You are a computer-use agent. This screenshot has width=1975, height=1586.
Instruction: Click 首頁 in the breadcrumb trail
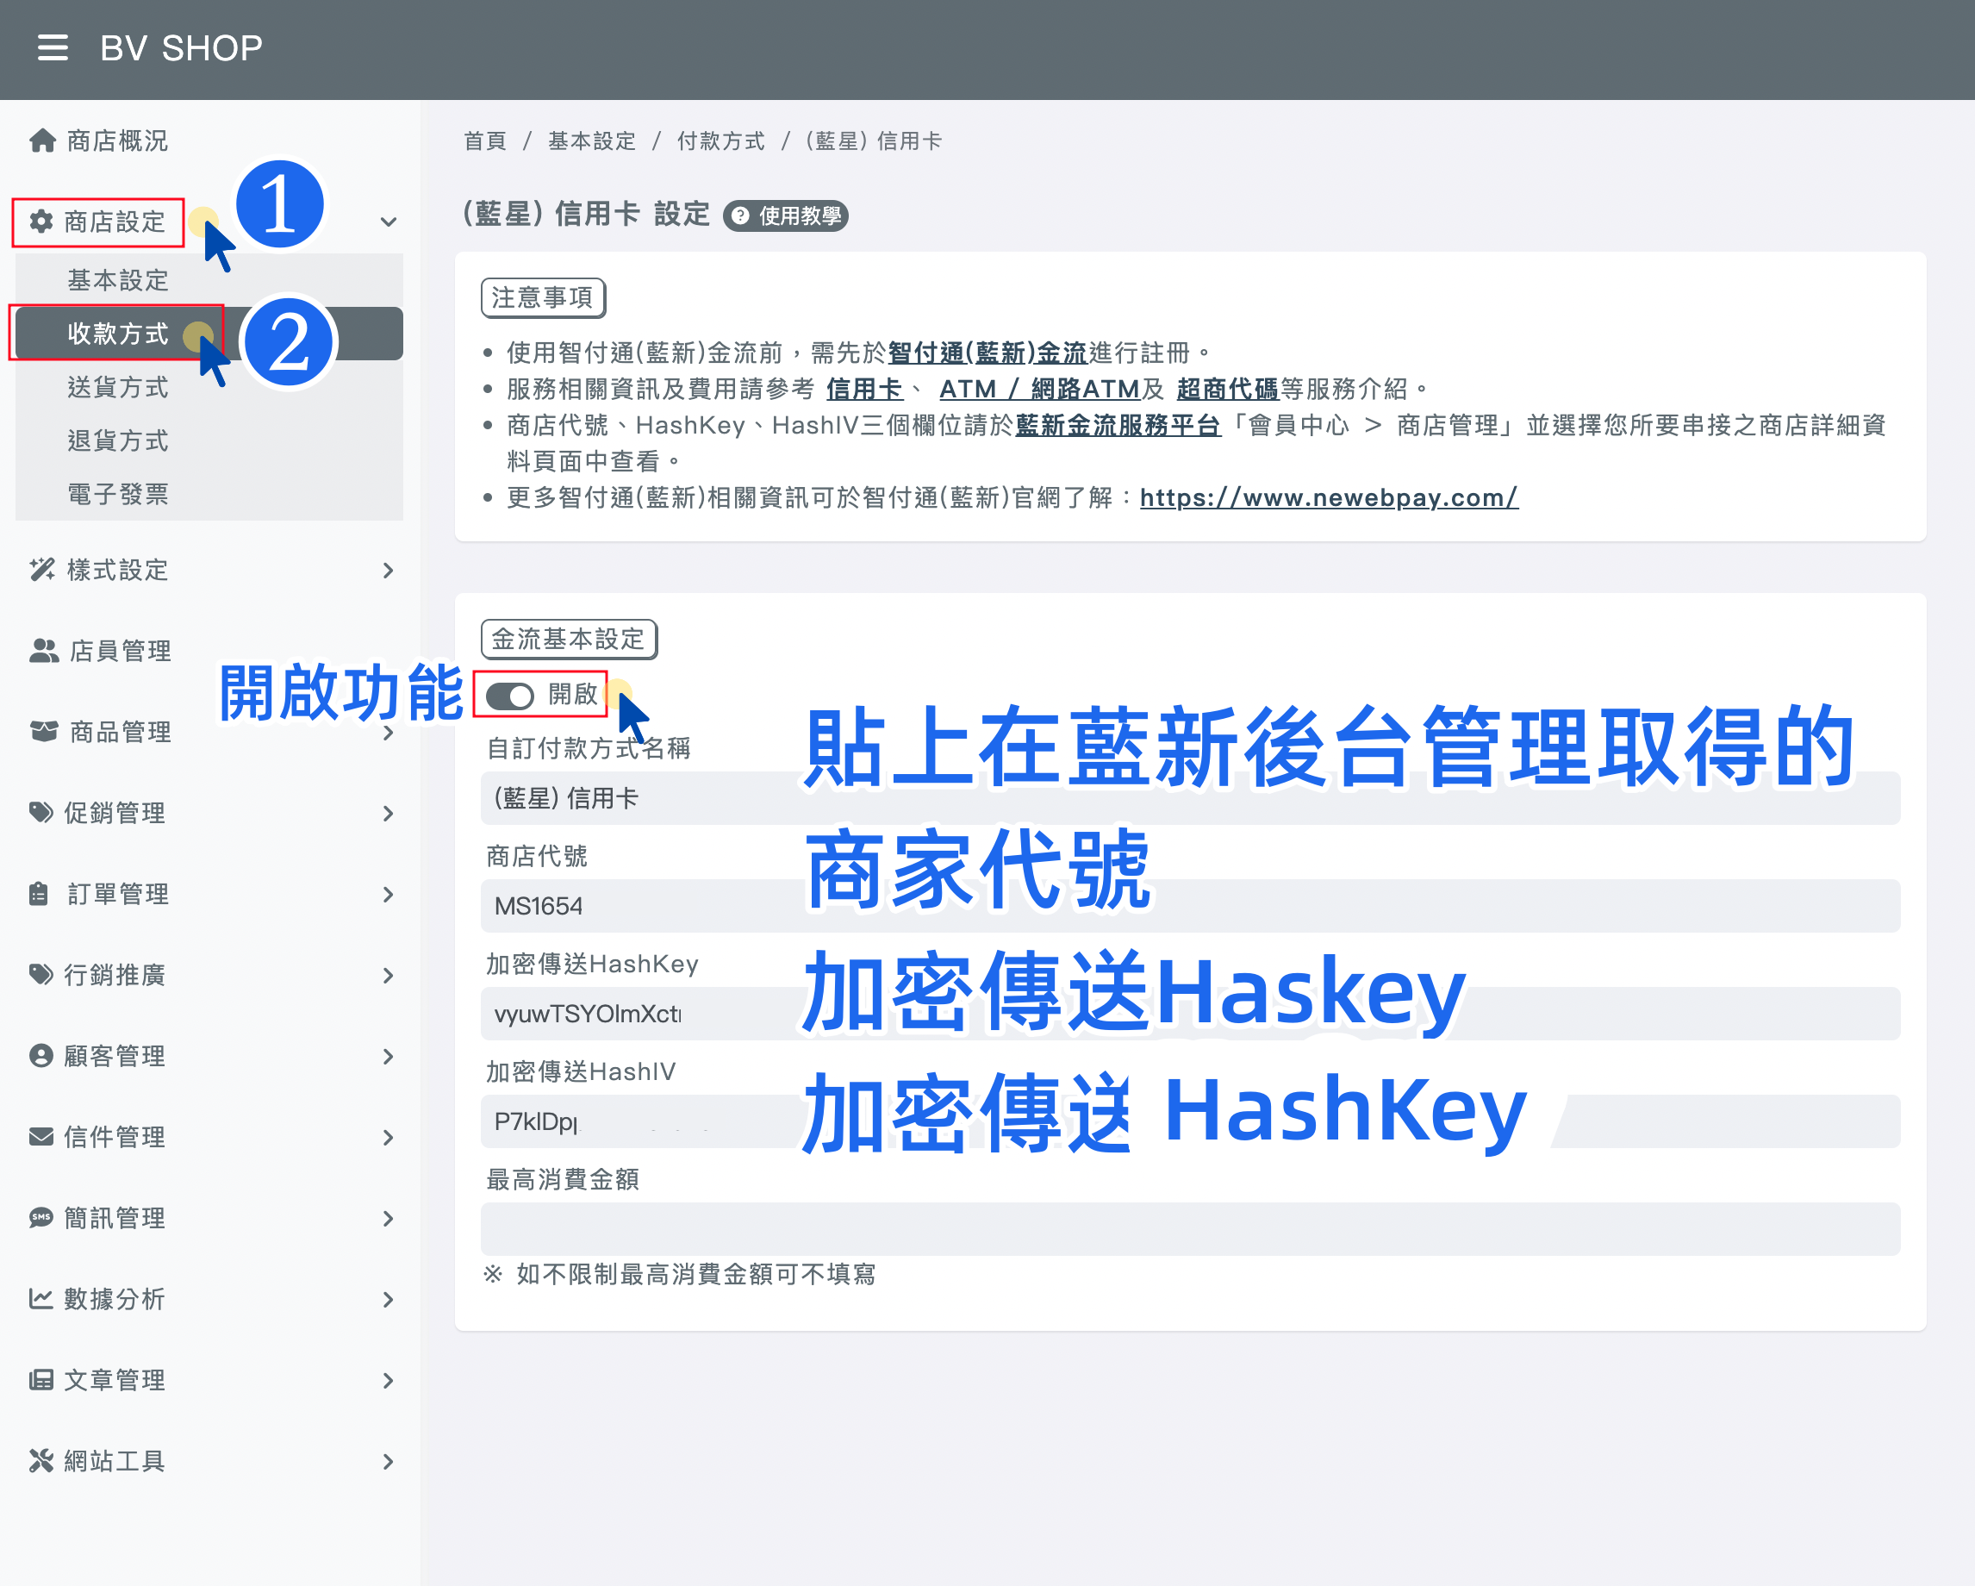[484, 140]
